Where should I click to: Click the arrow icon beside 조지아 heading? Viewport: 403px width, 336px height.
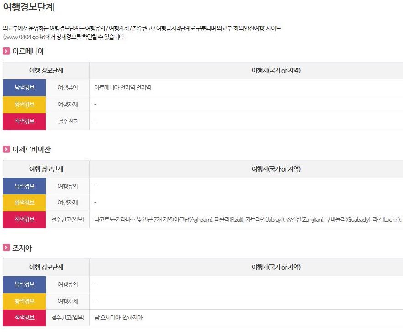(x=6, y=247)
